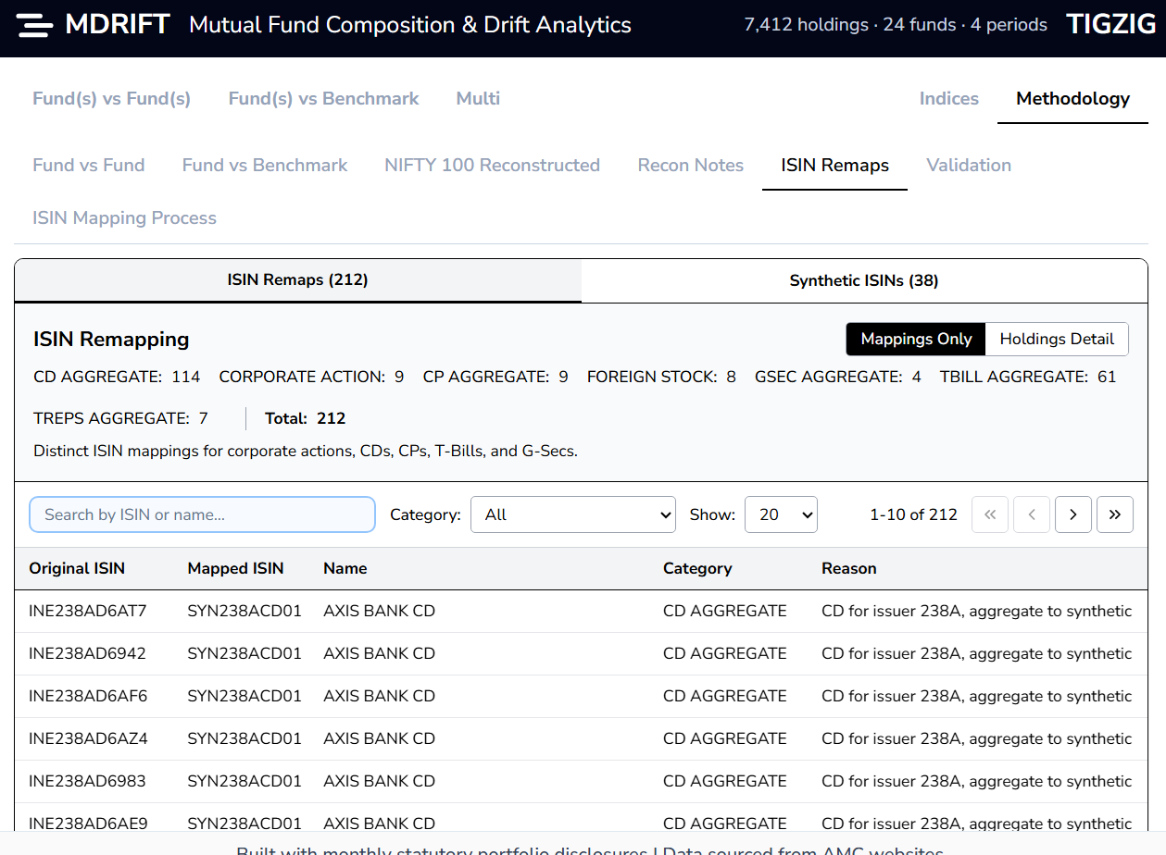Screen dimensions: 1166x855
Task: Click the TIGZIG logo
Action: point(1111,25)
